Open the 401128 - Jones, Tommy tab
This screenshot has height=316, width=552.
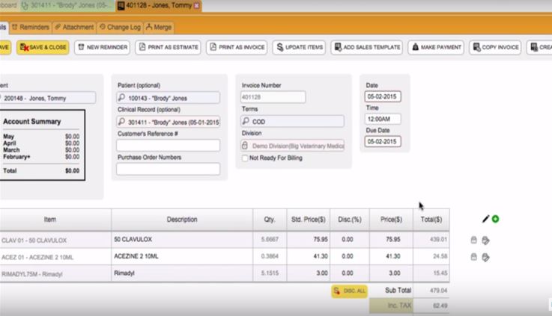click(159, 6)
